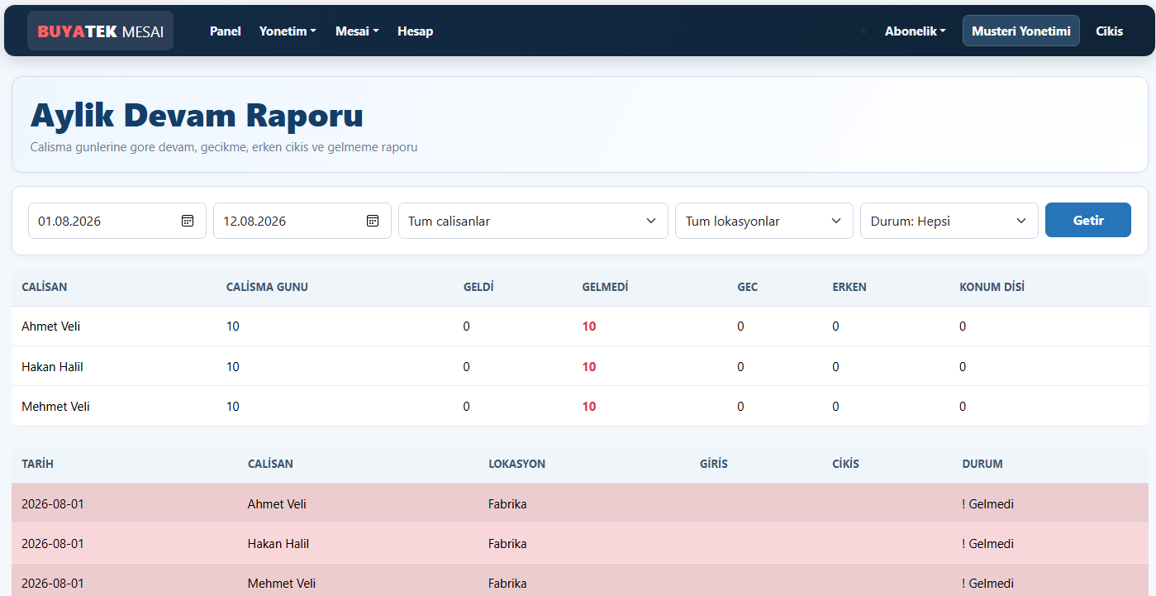The image size is (1156, 596).
Task: Click the GIRIS column header
Action: coord(714,464)
